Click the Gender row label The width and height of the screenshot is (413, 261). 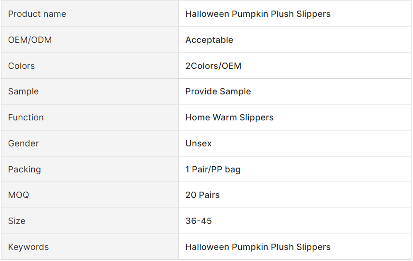(24, 144)
